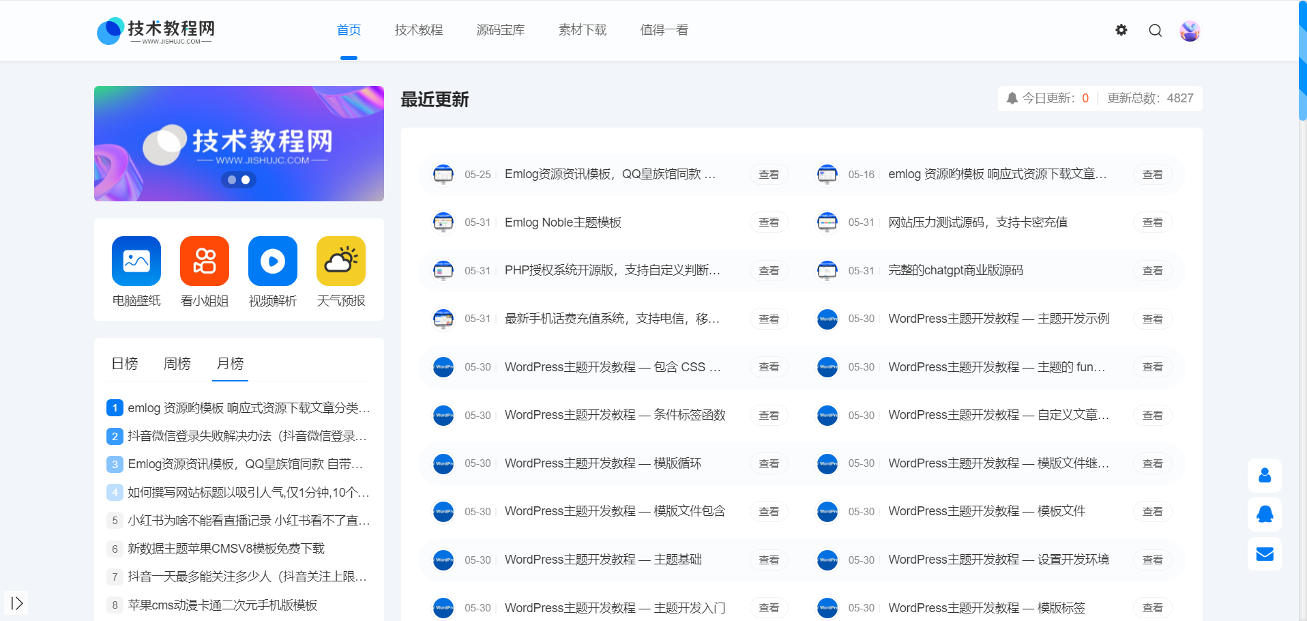Image resolution: width=1307 pixels, height=621 pixels.
Task: Open the search magnifier icon
Action: (1155, 30)
